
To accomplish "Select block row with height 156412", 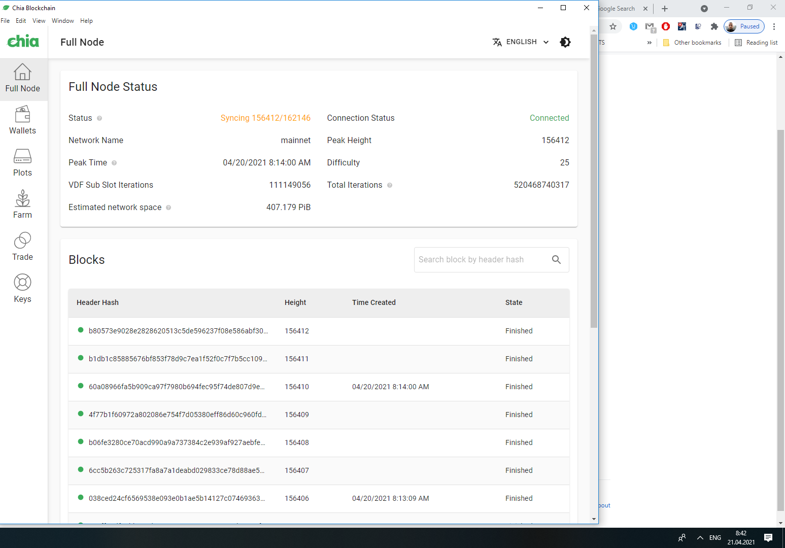I will coord(319,331).
